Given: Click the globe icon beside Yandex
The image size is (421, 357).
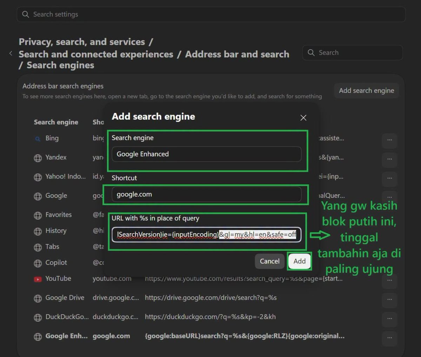Looking at the screenshot, I should point(38,158).
